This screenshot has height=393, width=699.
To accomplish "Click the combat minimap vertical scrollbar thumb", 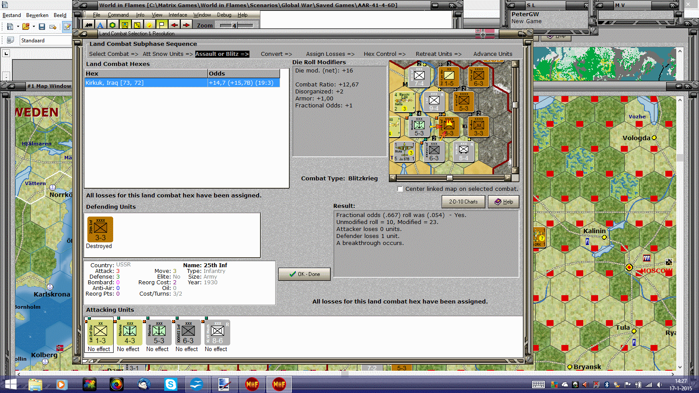I will tap(515, 105).
